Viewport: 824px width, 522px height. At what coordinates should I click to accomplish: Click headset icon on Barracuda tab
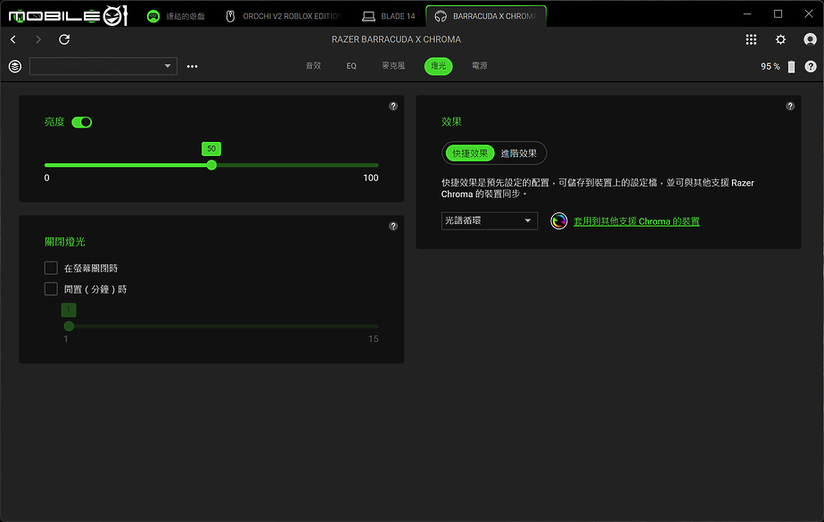pyautogui.click(x=441, y=16)
